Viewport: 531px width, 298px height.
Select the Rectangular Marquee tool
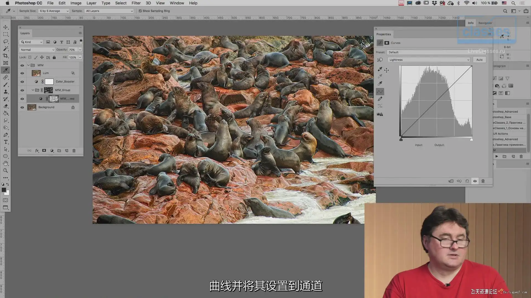click(x=6, y=34)
